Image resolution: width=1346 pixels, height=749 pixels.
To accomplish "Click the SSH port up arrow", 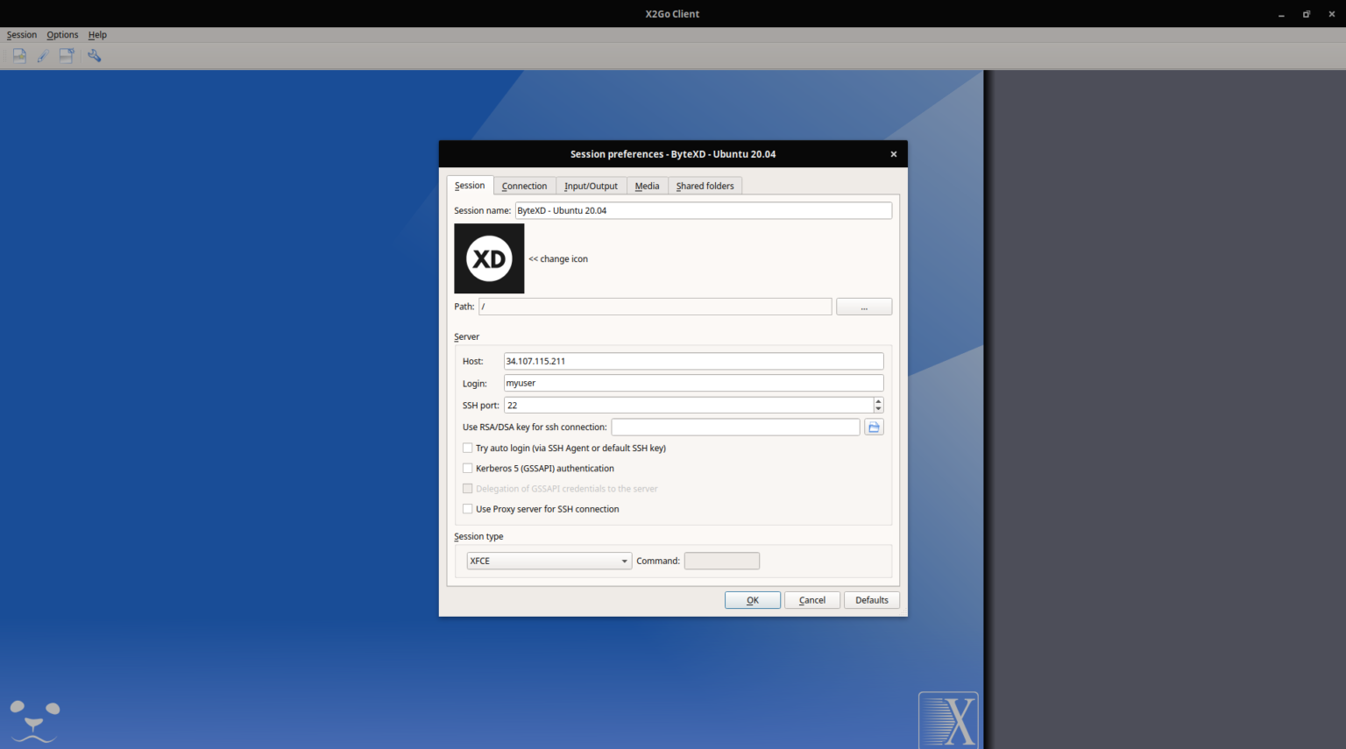I will 878,401.
